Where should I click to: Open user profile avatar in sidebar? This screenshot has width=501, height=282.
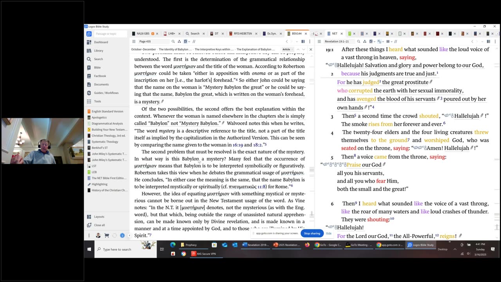coord(98,235)
